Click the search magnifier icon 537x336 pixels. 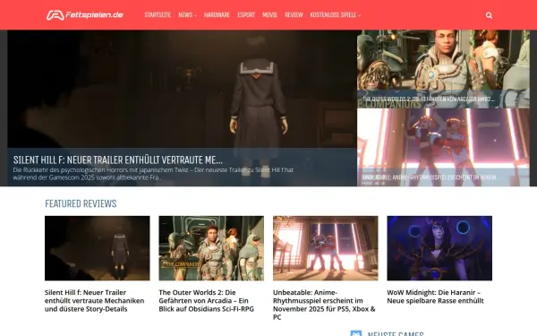point(489,15)
